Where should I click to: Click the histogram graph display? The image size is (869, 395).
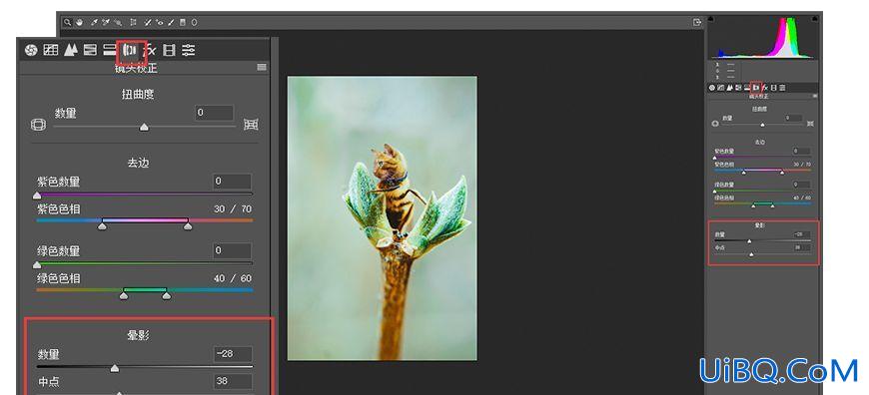(762, 37)
